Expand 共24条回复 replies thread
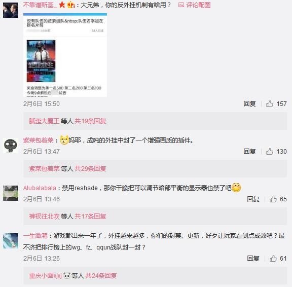 (101, 276)
